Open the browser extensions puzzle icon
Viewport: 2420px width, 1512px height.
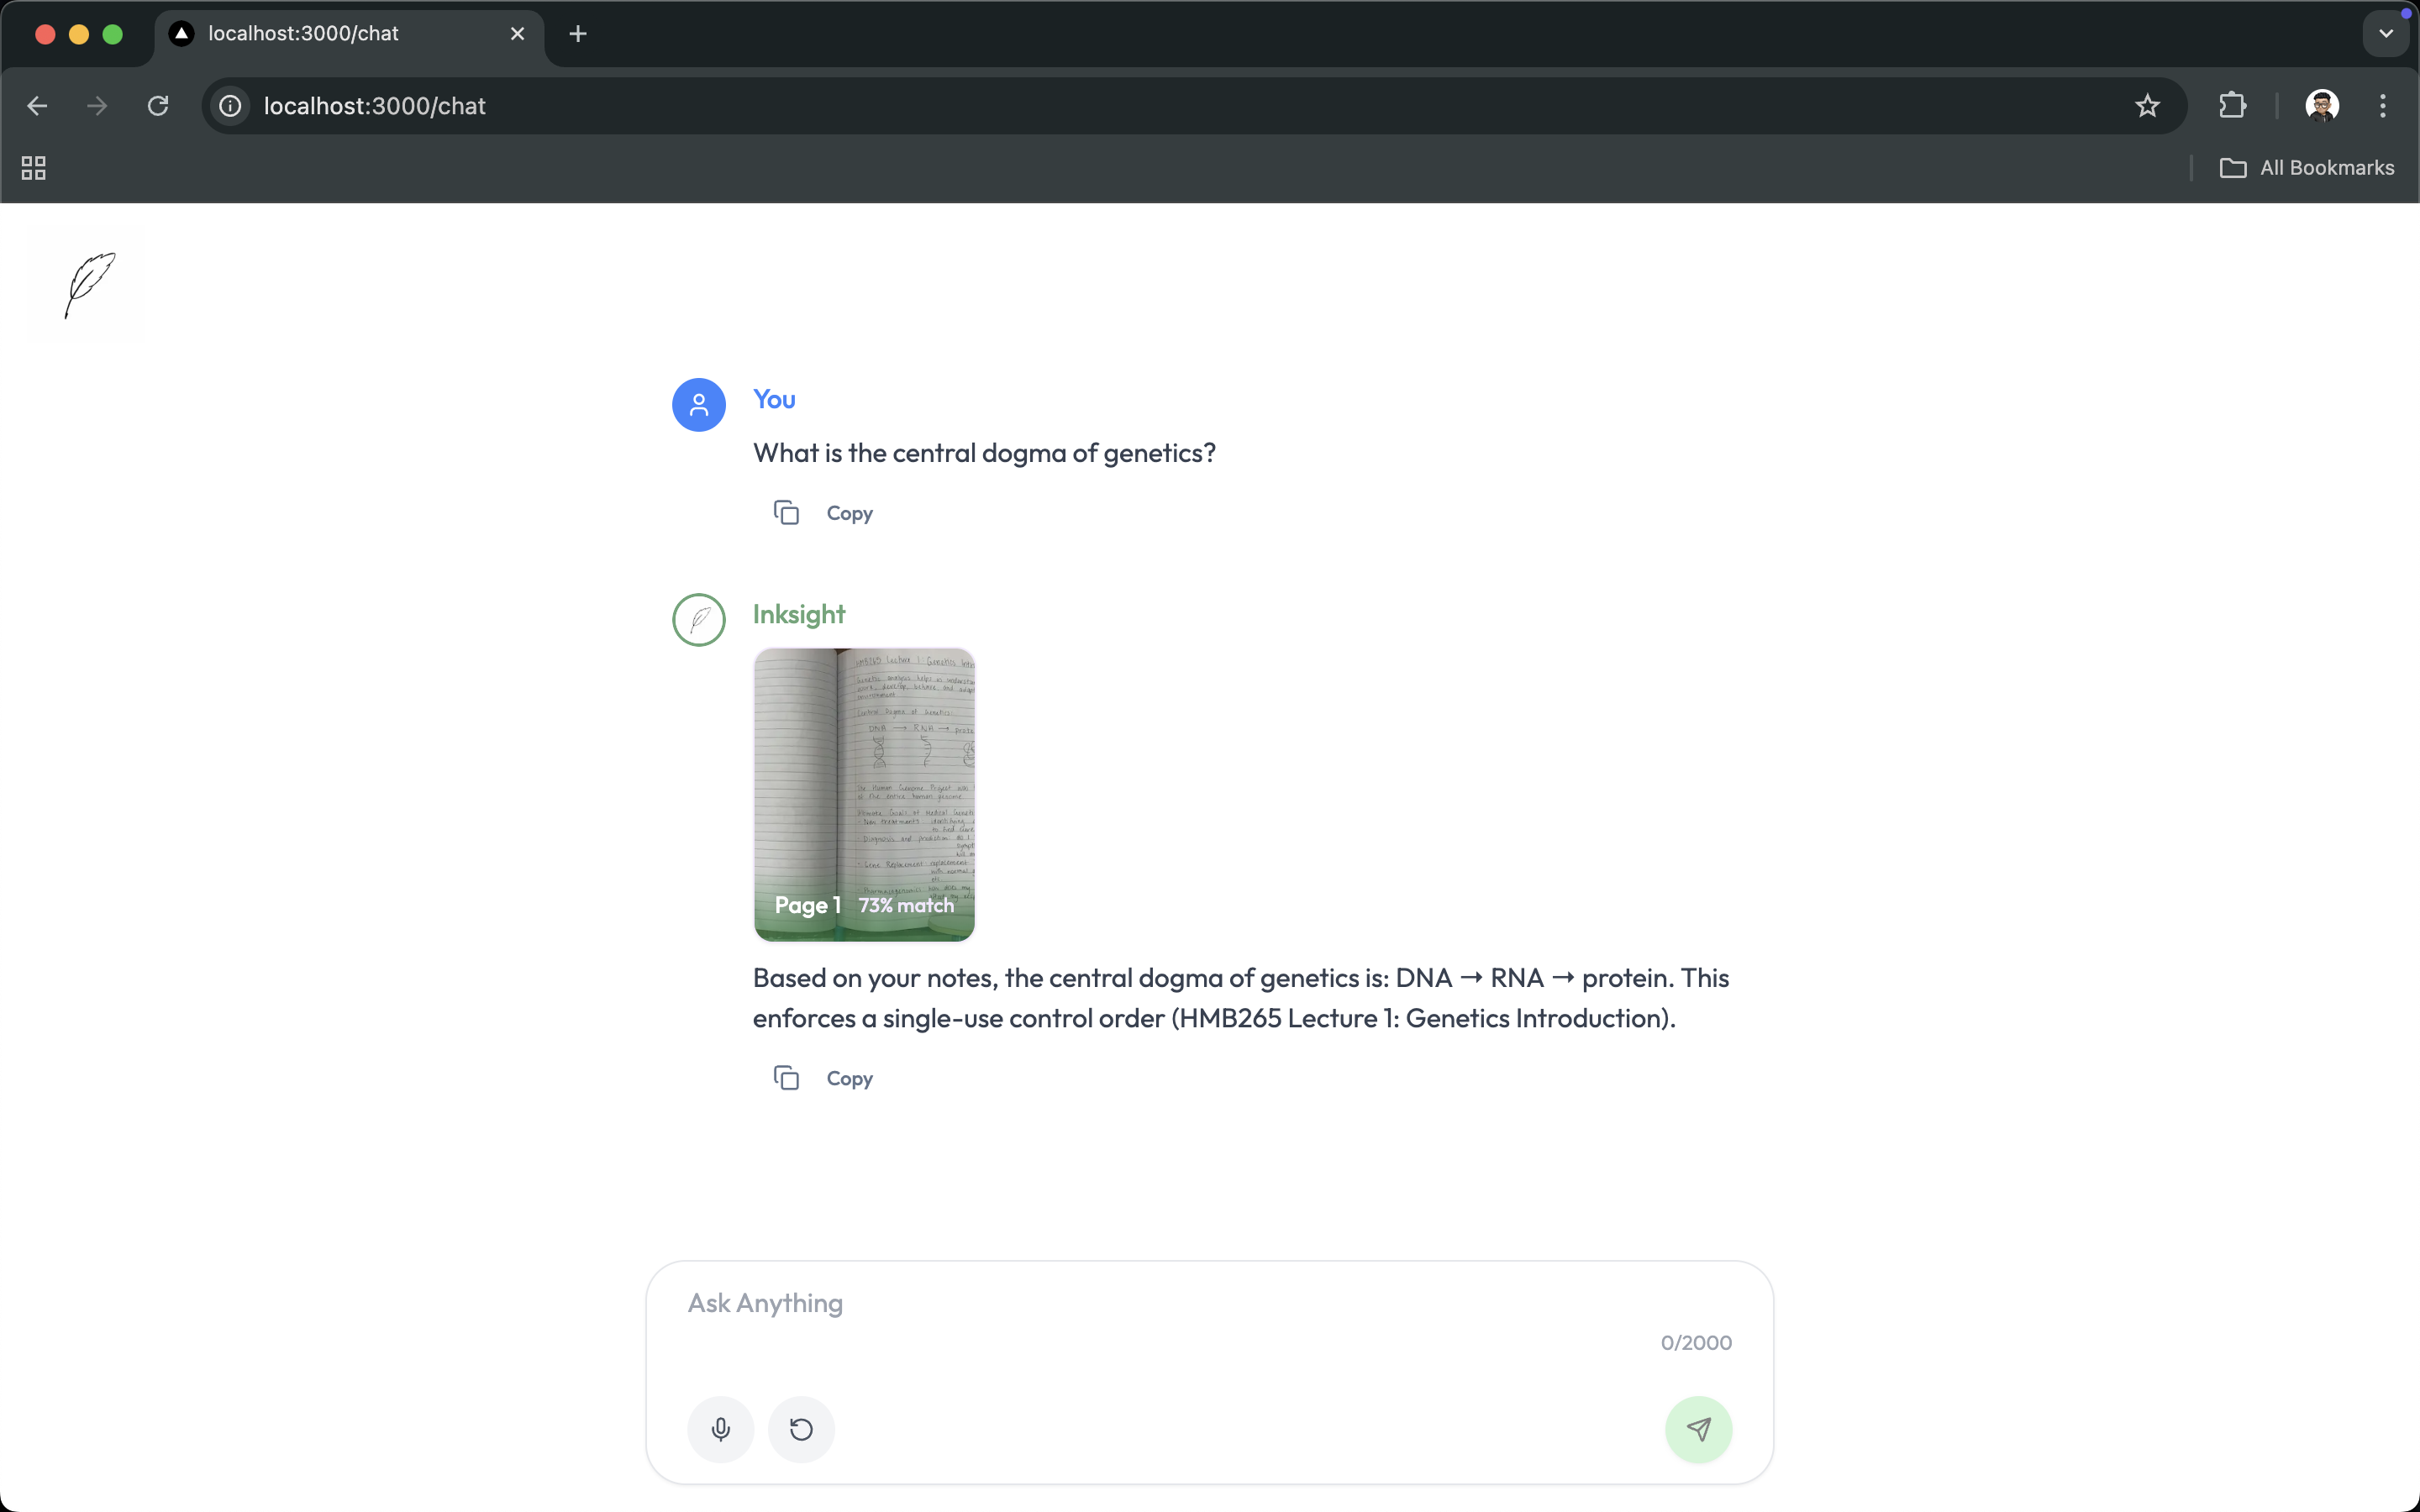pyautogui.click(x=2232, y=106)
